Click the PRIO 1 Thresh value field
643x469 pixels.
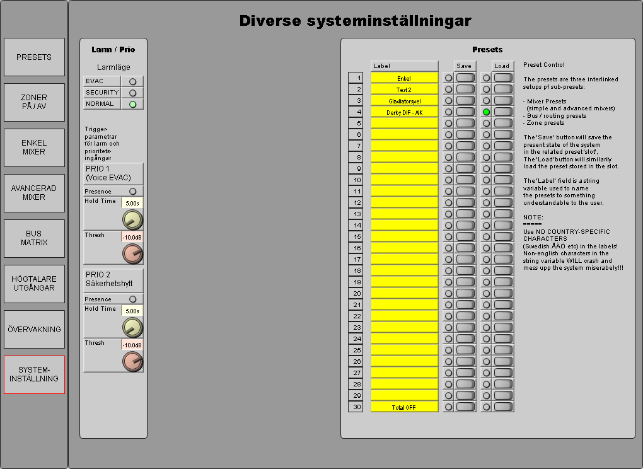tap(132, 237)
